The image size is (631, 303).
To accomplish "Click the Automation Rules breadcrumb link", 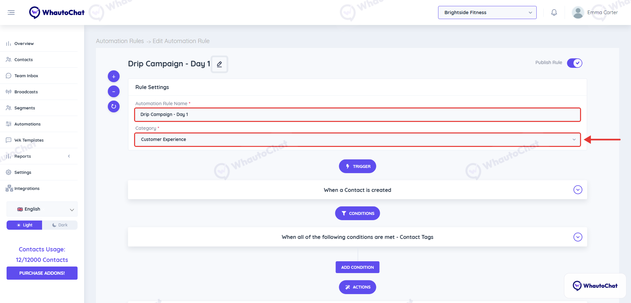I will (x=120, y=41).
